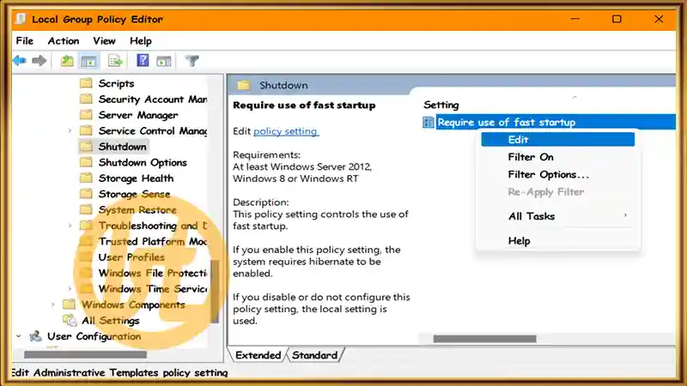The height and width of the screenshot is (386, 687).
Task: Expand the Service Control Manager node
Action: pyautogui.click(x=70, y=130)
